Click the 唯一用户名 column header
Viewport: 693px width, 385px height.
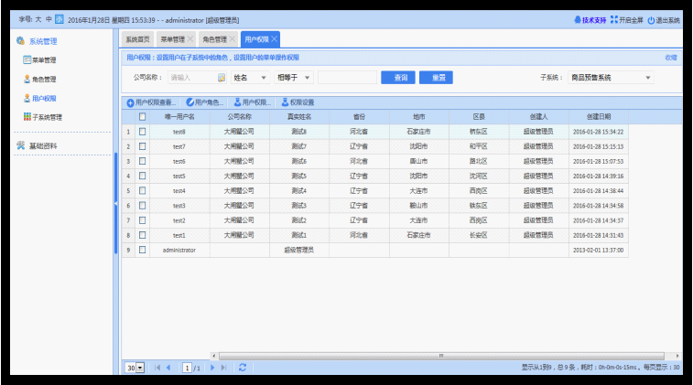pyautogui.click(x=179, y=116)
